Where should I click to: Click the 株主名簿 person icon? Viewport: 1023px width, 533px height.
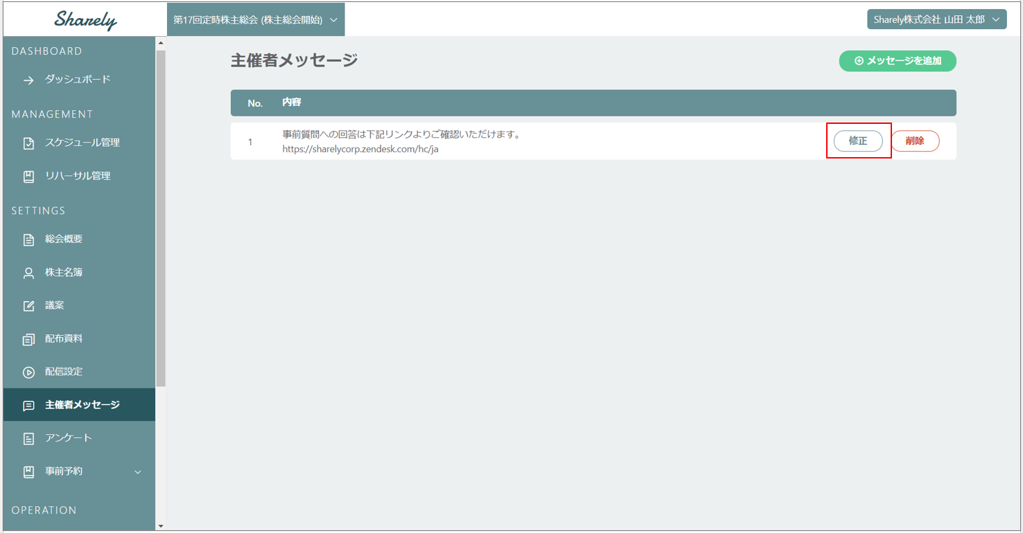pos(28,273)
